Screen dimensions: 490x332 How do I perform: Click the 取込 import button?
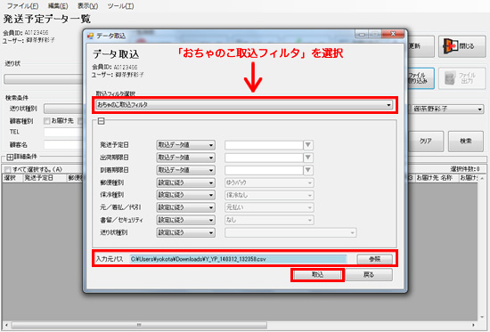[317, 275]
